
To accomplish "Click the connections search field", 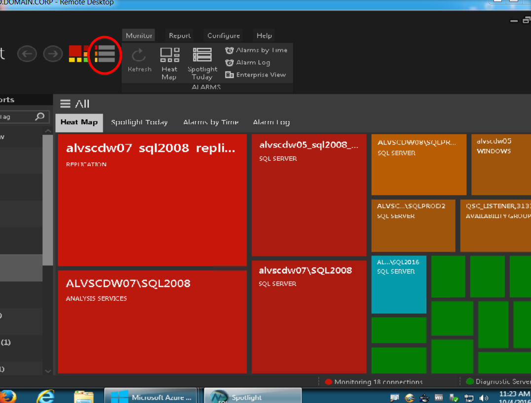I will pyautogui.click(x=24, y=117).
